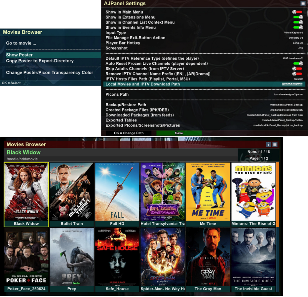This screenshot has width=308, height=297.
Task: Click the green Save button
Action: click(179, 133)
